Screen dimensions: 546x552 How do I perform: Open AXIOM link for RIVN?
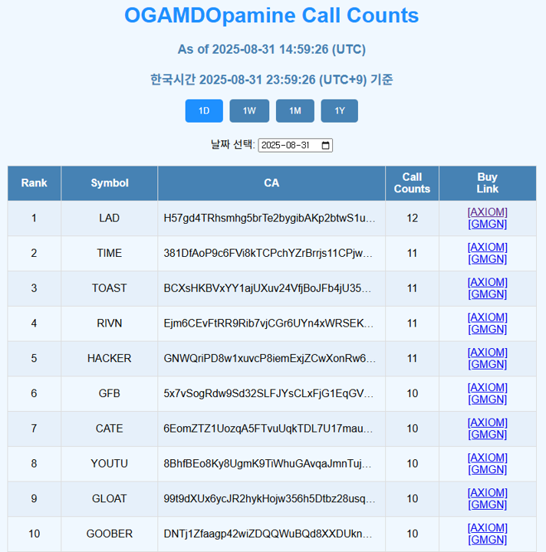coord(487,317)
